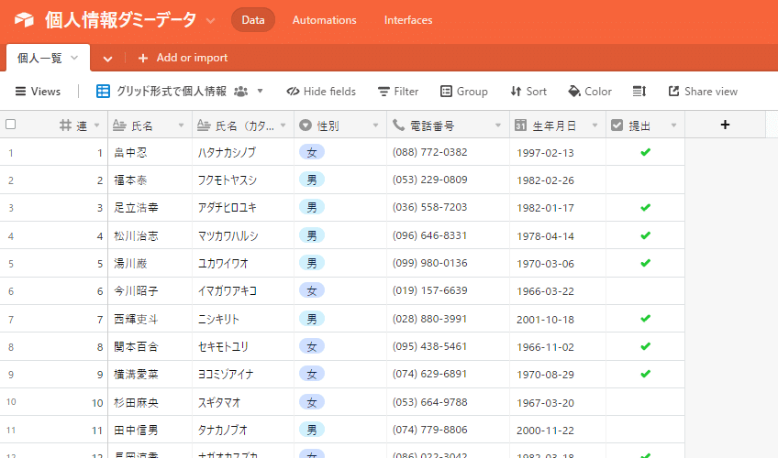Click the Share view export icon

673,91
